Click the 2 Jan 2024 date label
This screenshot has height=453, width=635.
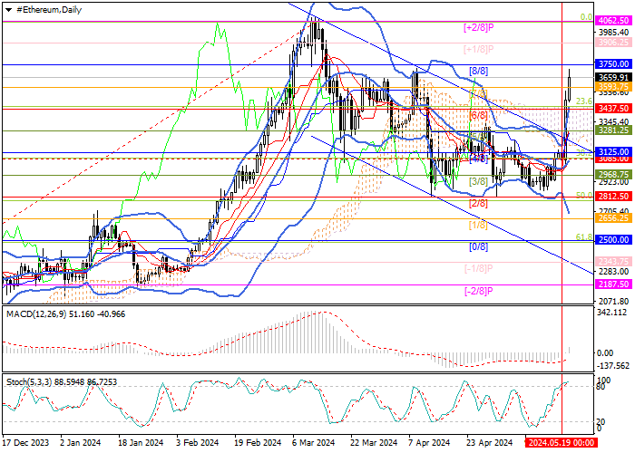tap(80, 442)
